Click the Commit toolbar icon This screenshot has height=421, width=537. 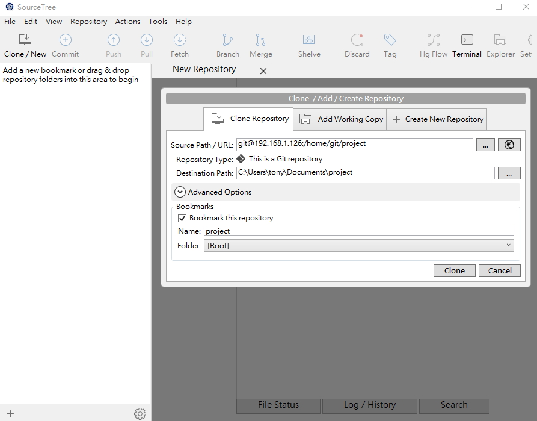66,40
